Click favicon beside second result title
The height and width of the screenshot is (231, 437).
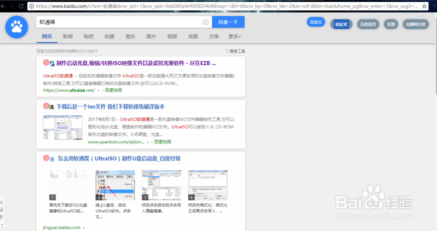pos(52,107)
